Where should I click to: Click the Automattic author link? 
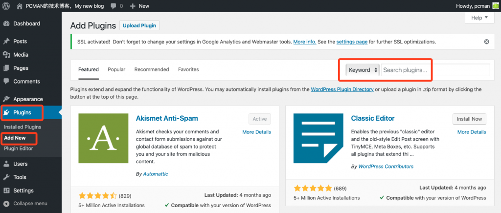pyautogui.click(x=156, y=174)
